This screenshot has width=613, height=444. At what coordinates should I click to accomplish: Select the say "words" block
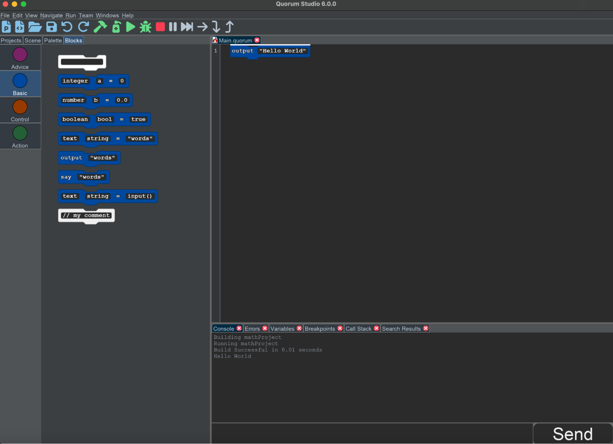tap(84, 177)
